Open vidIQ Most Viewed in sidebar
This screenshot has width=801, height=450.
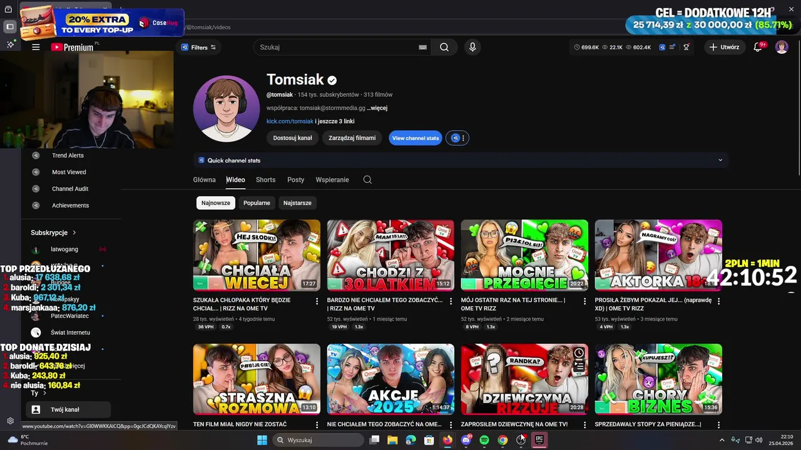tap(69, 172)
